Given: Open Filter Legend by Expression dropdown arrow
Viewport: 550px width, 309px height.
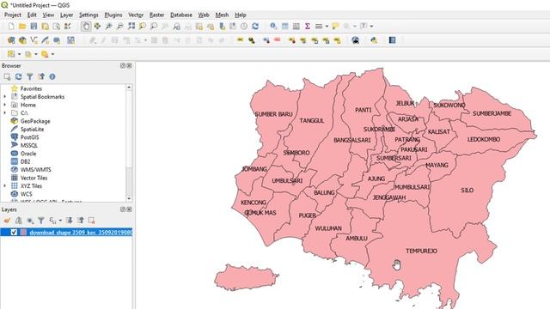Looking at the screenshot, I should (x=60, y=221).
